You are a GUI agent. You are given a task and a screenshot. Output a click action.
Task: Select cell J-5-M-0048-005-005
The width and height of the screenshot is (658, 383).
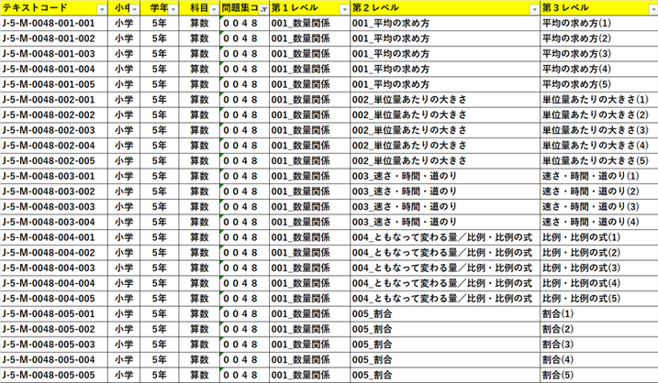pyautogui.click(x=54, y=375)
